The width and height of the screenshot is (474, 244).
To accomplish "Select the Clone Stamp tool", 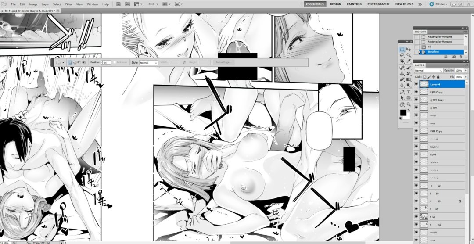I will pos(402,73).
